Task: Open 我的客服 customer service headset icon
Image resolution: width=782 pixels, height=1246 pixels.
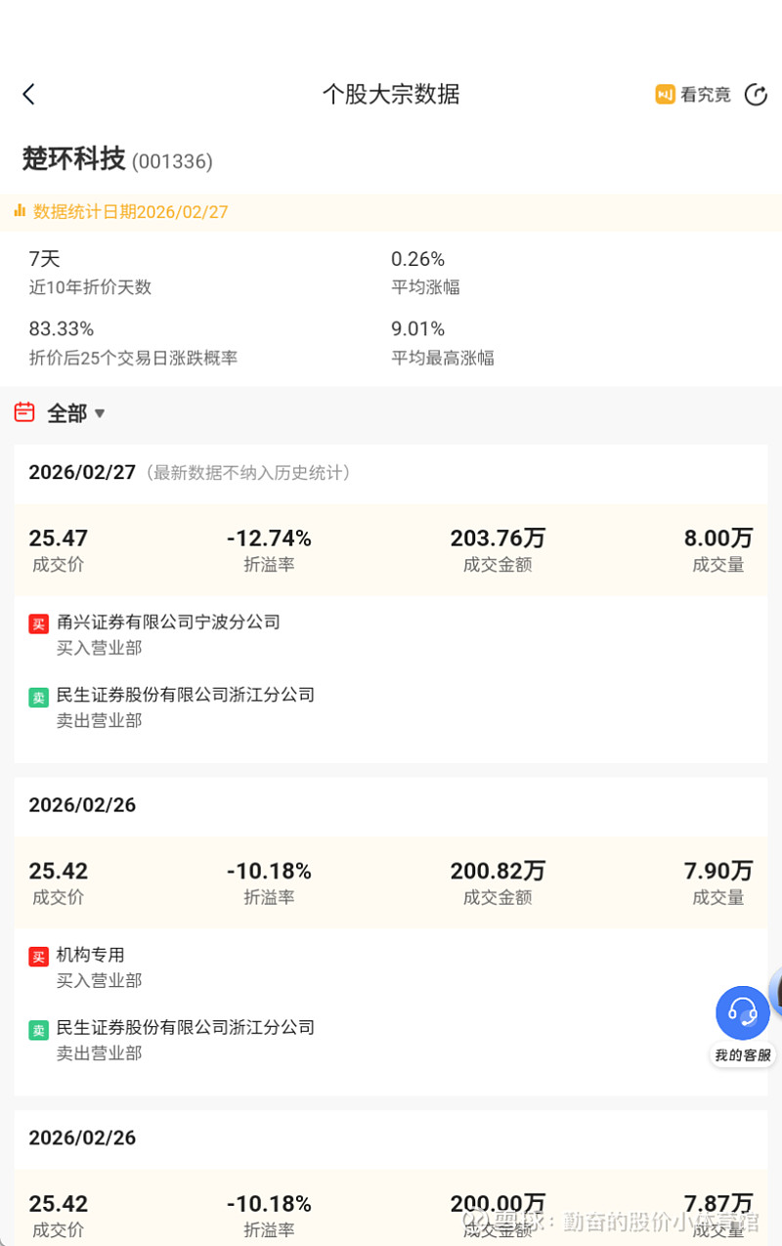Action: tap(743, 1012)
